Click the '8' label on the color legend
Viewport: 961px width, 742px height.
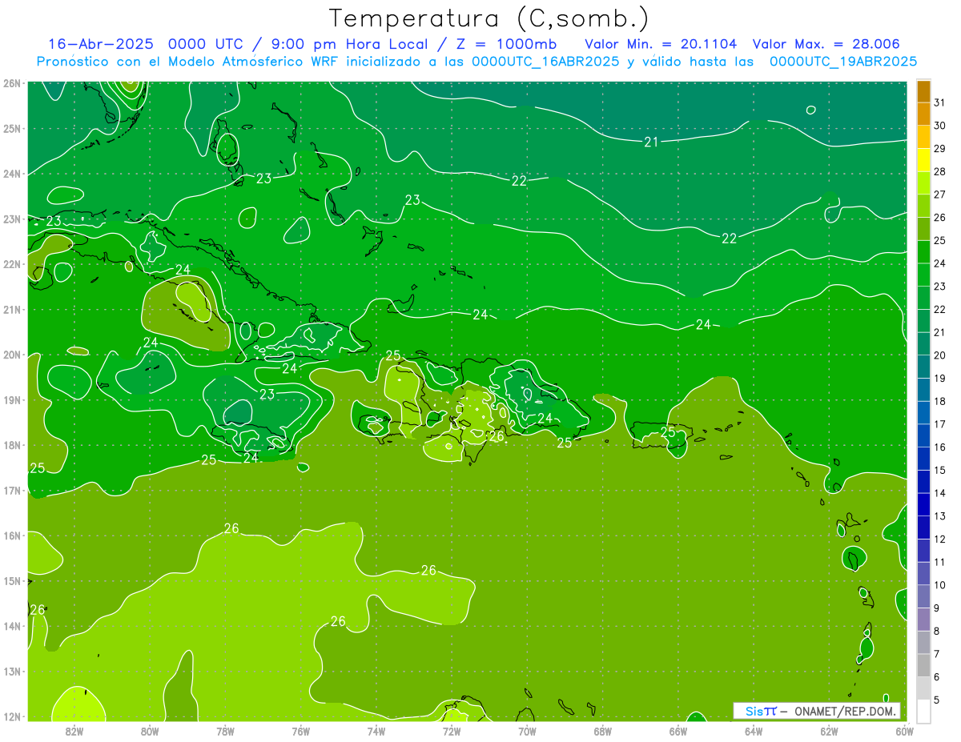pos(938,632)
